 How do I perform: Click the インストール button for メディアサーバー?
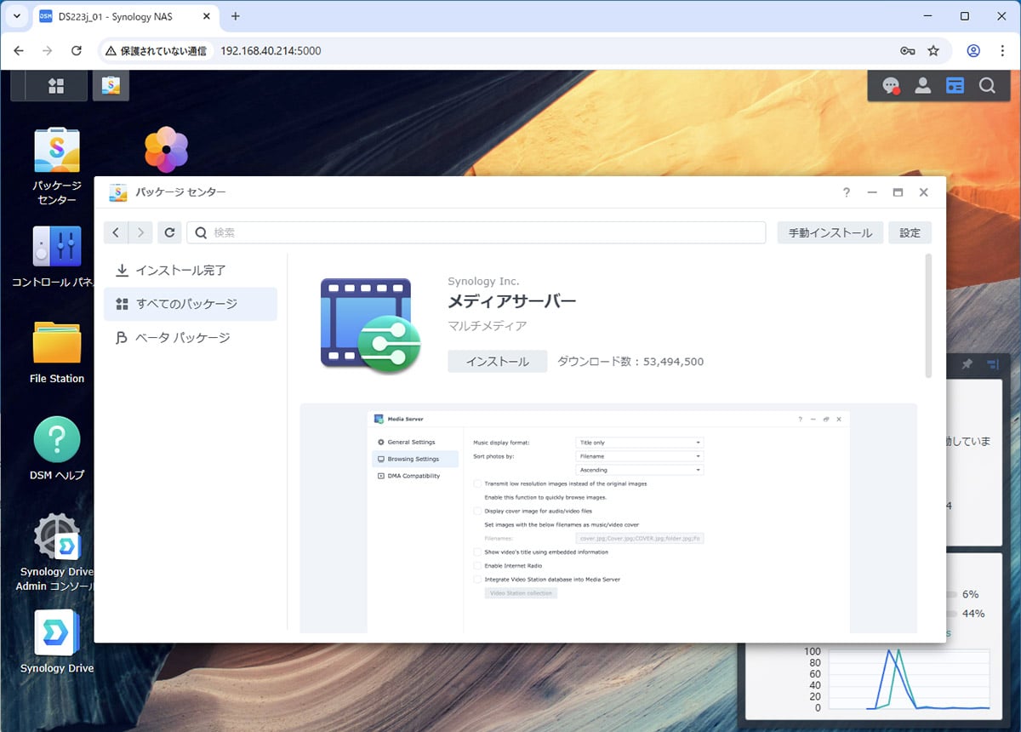point(497,362)
